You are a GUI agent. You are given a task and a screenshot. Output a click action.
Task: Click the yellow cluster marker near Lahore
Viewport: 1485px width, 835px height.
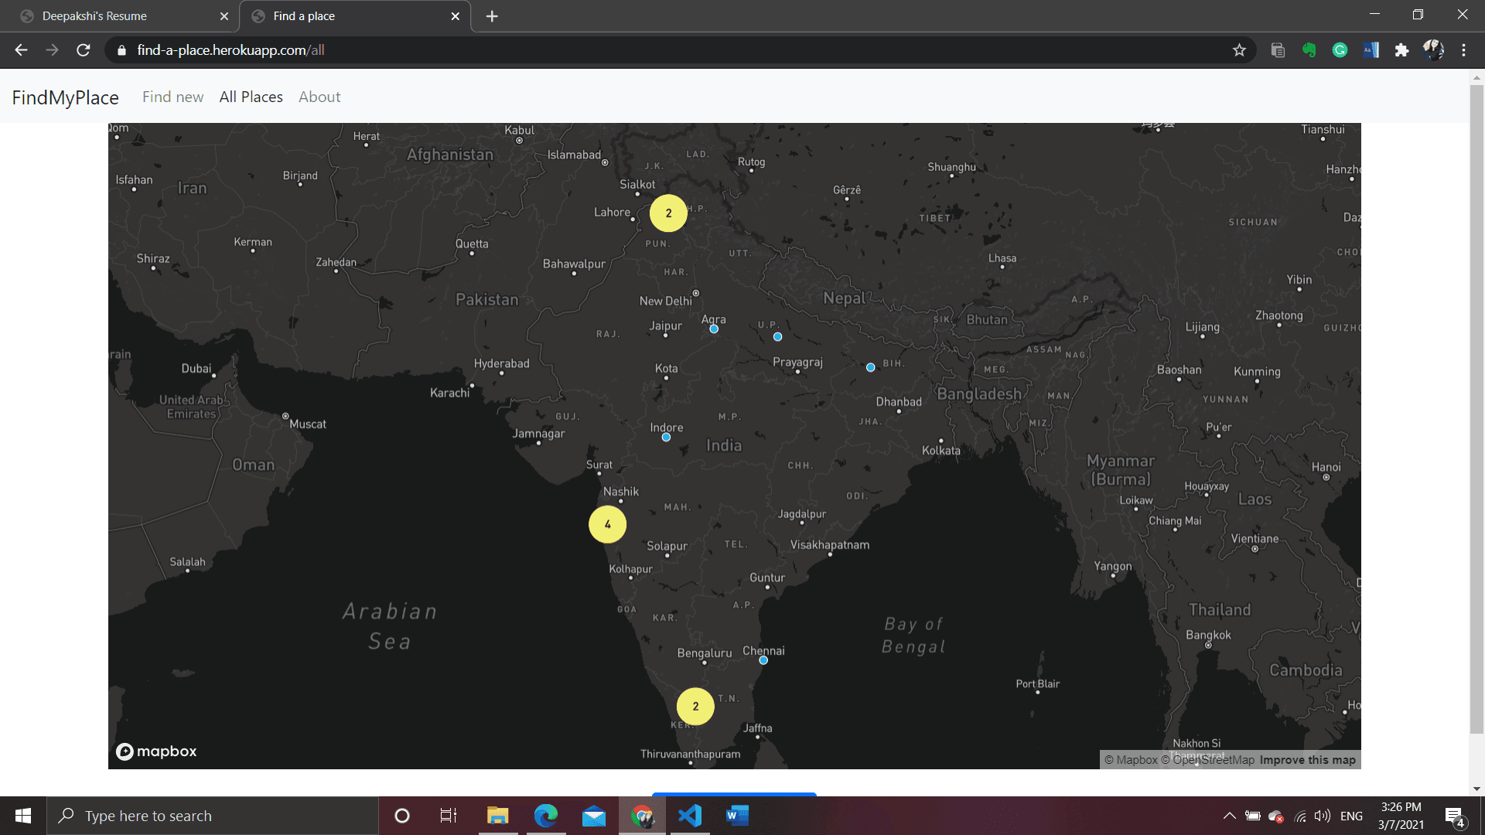[x=668, y=213]
